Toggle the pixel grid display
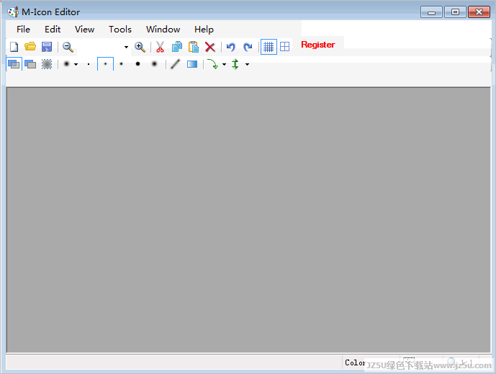This screenshot has width=496, height=374. click(x=269, y=47)
